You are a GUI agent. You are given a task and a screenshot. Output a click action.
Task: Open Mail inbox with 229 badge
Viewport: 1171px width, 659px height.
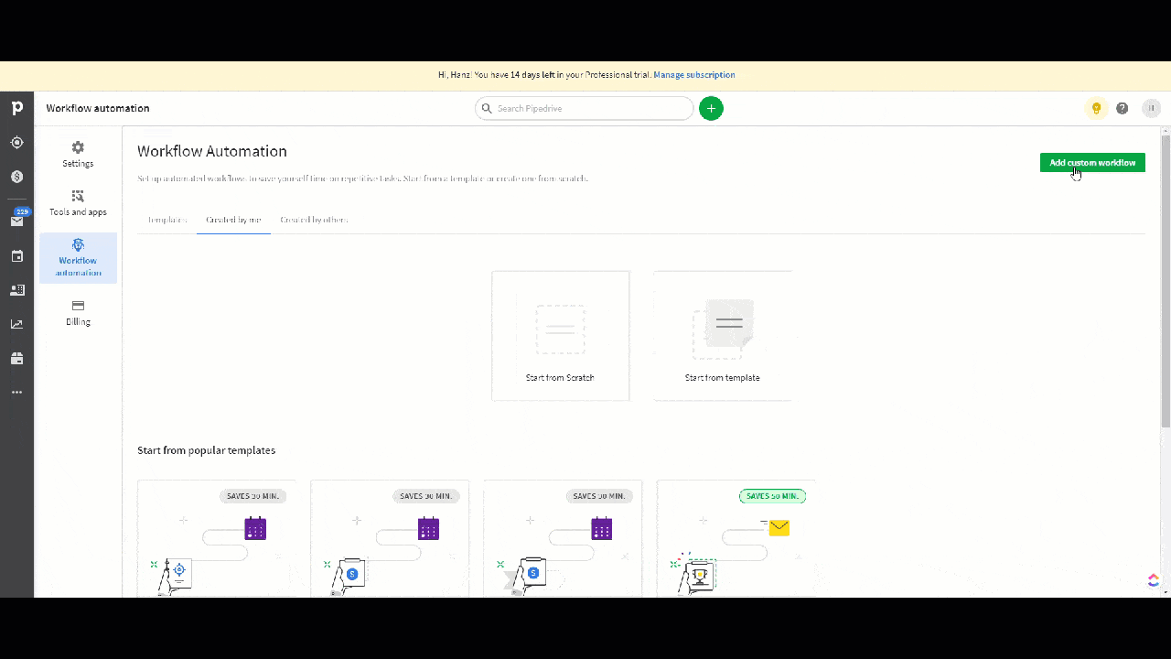coord(16,221)
